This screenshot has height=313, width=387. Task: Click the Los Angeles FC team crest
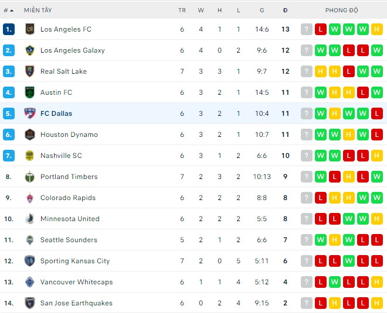[x=30, y=29]
